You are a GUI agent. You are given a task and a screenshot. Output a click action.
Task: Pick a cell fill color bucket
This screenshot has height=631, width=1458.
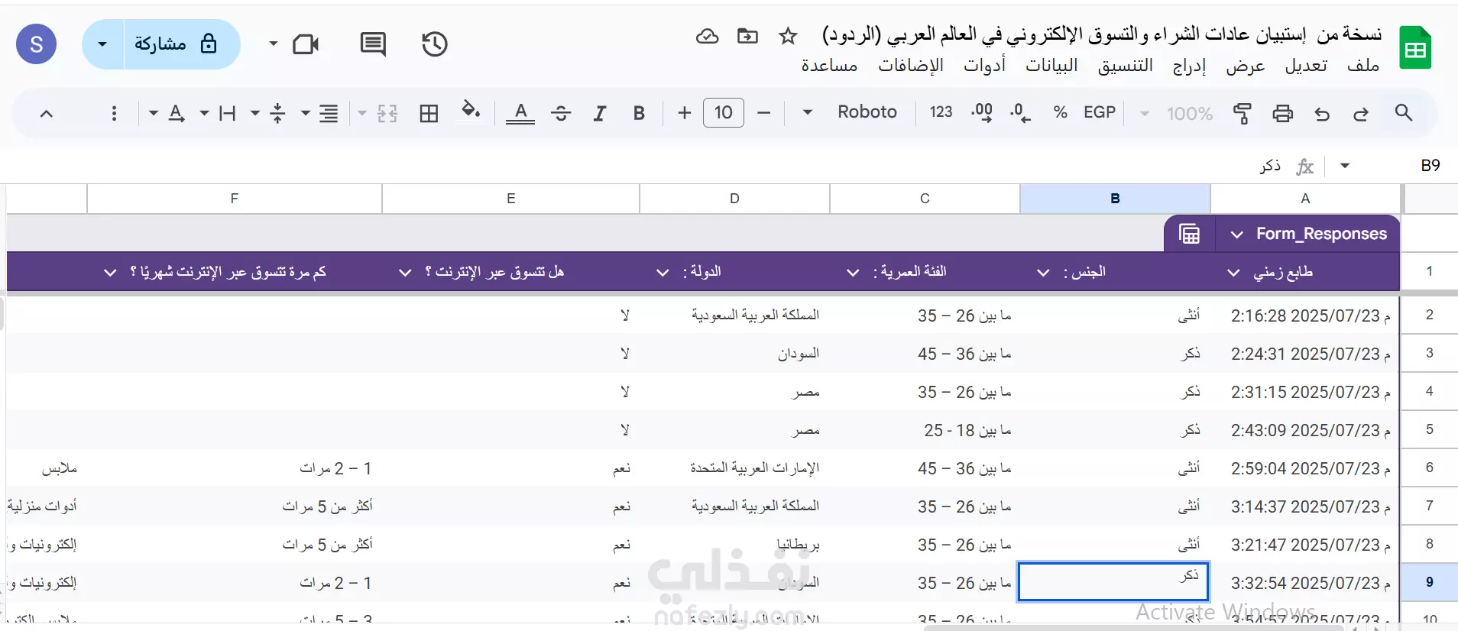471,112
